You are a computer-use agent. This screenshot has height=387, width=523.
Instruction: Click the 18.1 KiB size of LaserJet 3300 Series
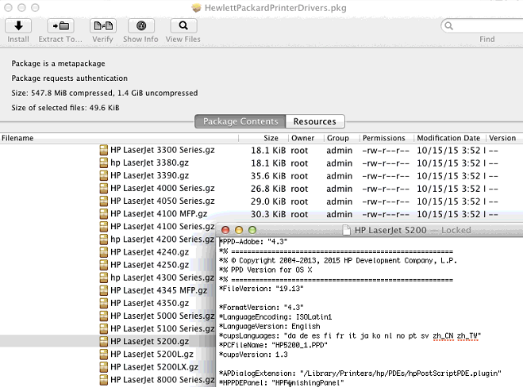[268, 151]
